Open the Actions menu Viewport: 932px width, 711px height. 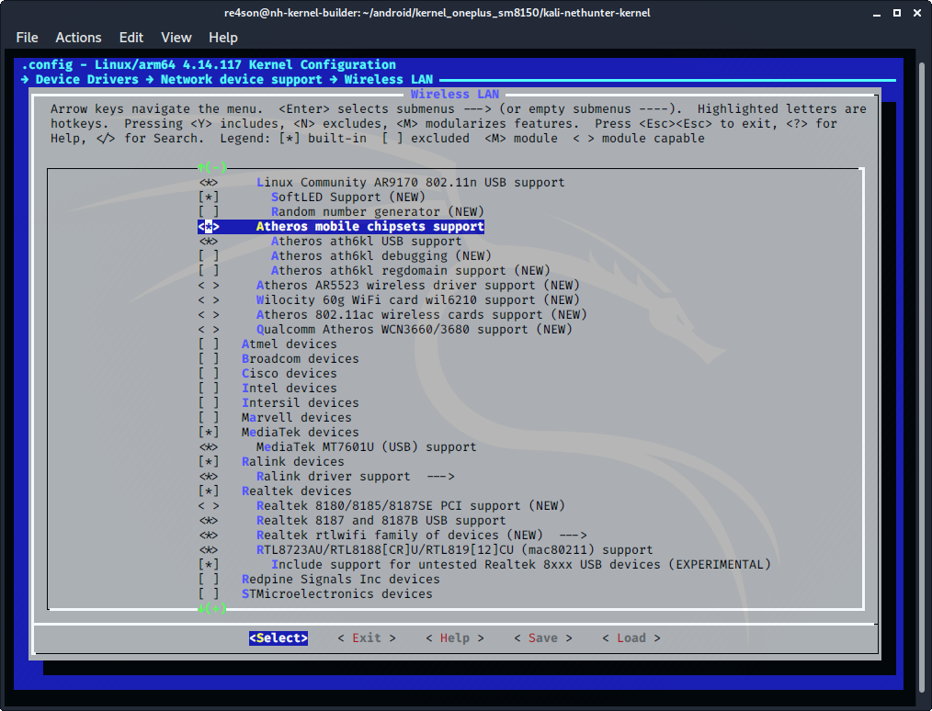tap(78, 38)
